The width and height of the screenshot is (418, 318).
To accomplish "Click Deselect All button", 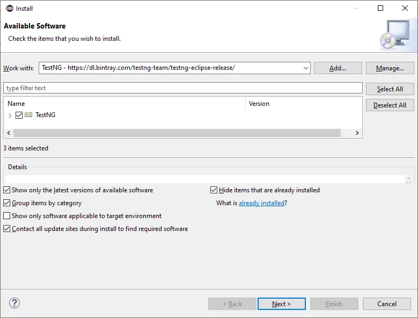I will coord(390,105).
